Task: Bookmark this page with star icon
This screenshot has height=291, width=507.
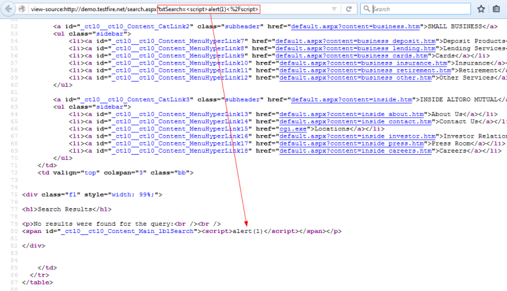Action: (481, 9)
